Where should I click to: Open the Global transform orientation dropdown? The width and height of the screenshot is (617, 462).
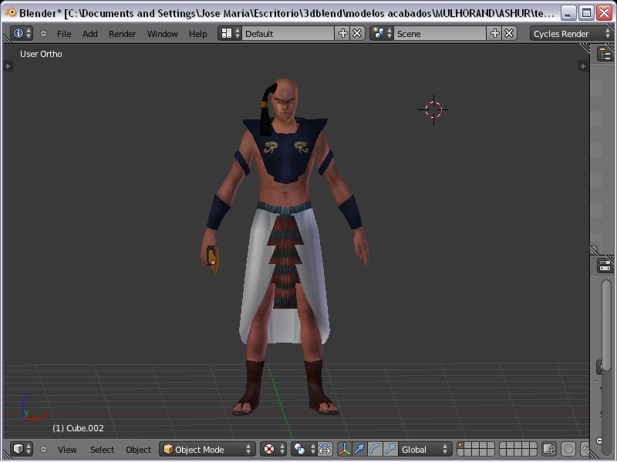424,449
